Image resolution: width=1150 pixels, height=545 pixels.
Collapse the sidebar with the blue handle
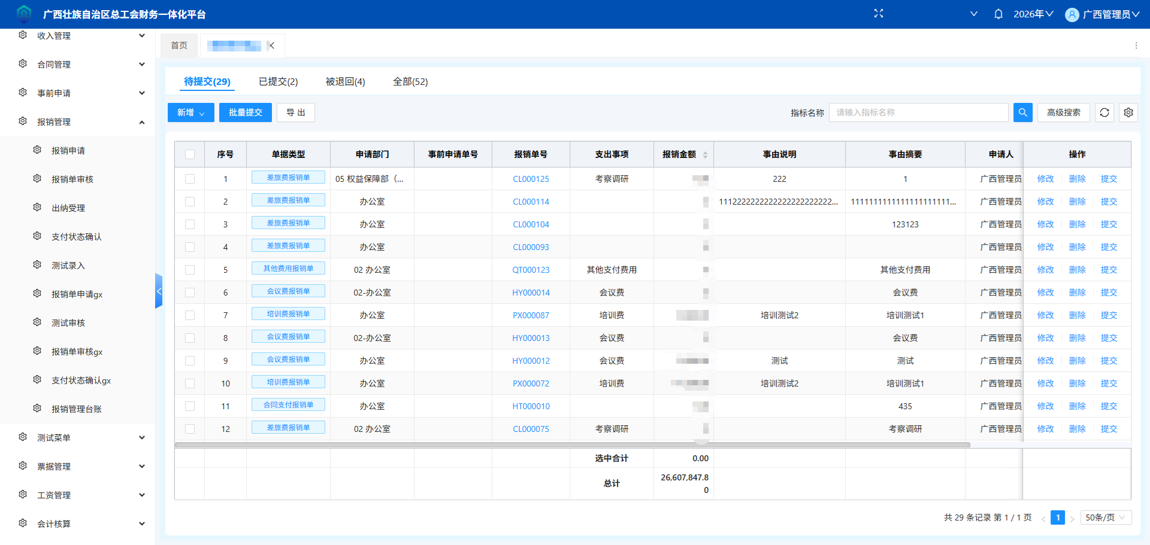coord(159,291)
